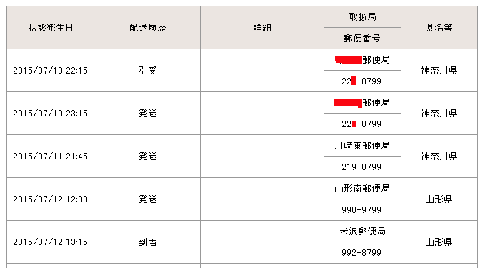Click the 郵便番号 header cell
The height and width of the screenshot is (268, 480).
pyautogui.click(x=362, y=39)
